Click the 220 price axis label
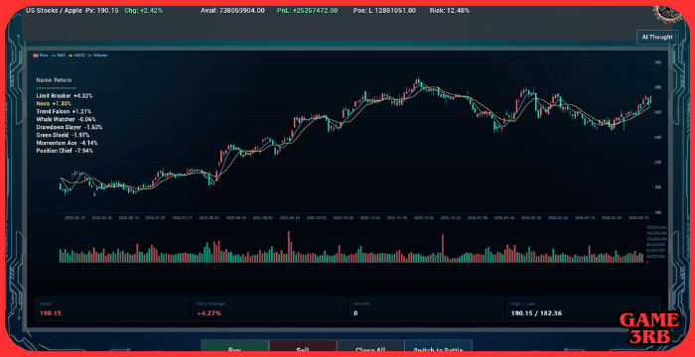This screenshot has height=357, width=695. click(657, 163)
